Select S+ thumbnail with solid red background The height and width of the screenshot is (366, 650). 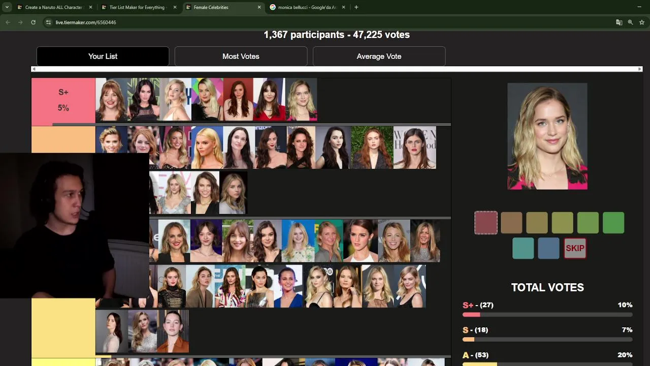click(238, 99)
